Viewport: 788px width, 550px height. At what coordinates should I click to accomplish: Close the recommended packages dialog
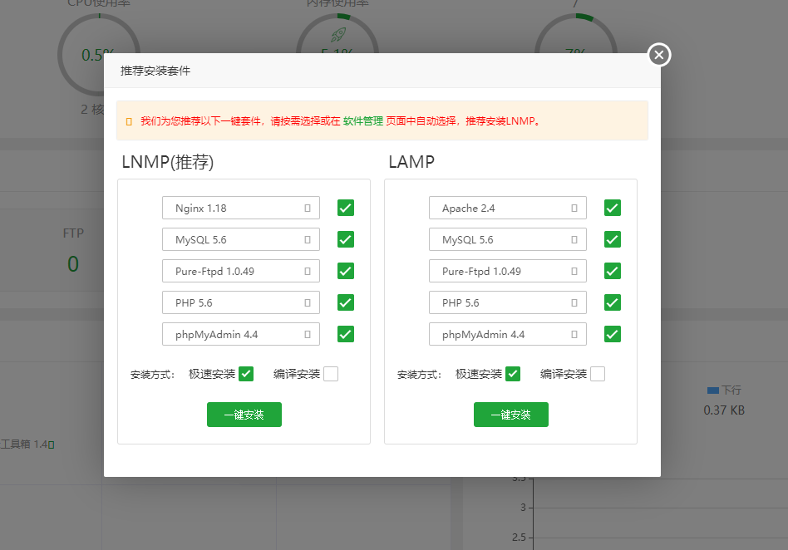[659, 55]
